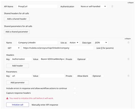Viewport: 135px width, 109px height.
Task: Open the Data type JSON dropdown
Action: (x=101, y=43)
